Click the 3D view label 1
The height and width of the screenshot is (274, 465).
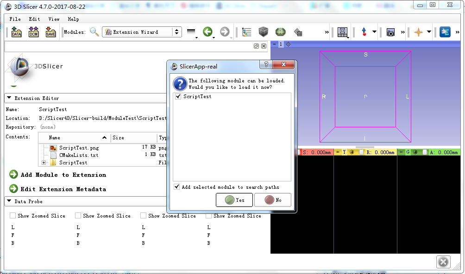point(281,44)
